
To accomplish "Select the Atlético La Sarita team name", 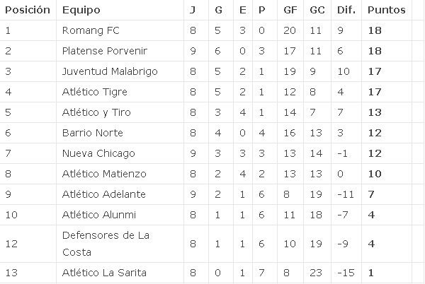I will click(x=104, y=273).
